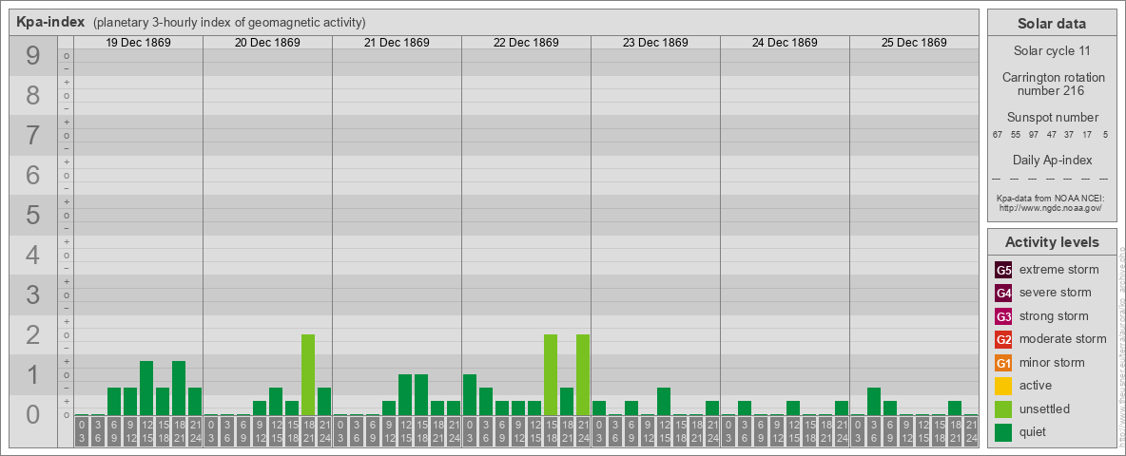Viewport: 1126px width, 456px height.
Task: Click the 22 Dec 0-3 quiet bar
Action: (x=470, y=395)
